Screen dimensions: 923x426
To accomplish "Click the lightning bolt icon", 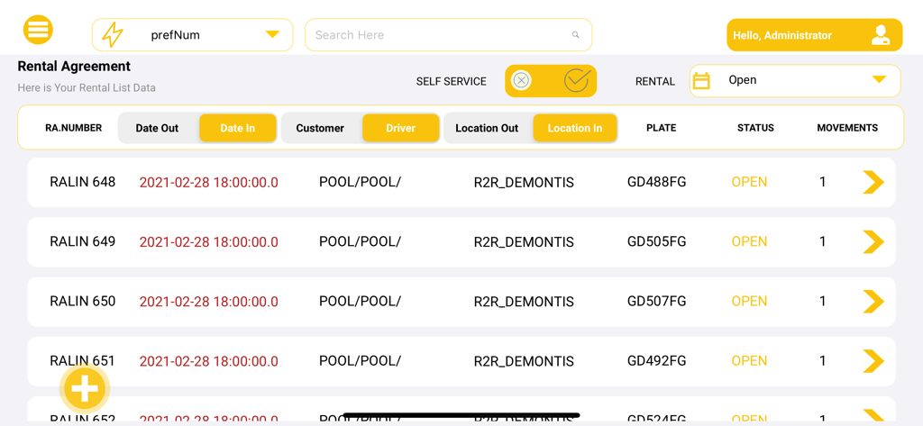I will coord(113,35).
